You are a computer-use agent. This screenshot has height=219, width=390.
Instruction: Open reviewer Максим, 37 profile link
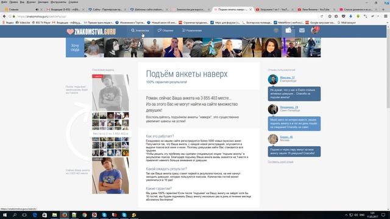pos(287,78)
